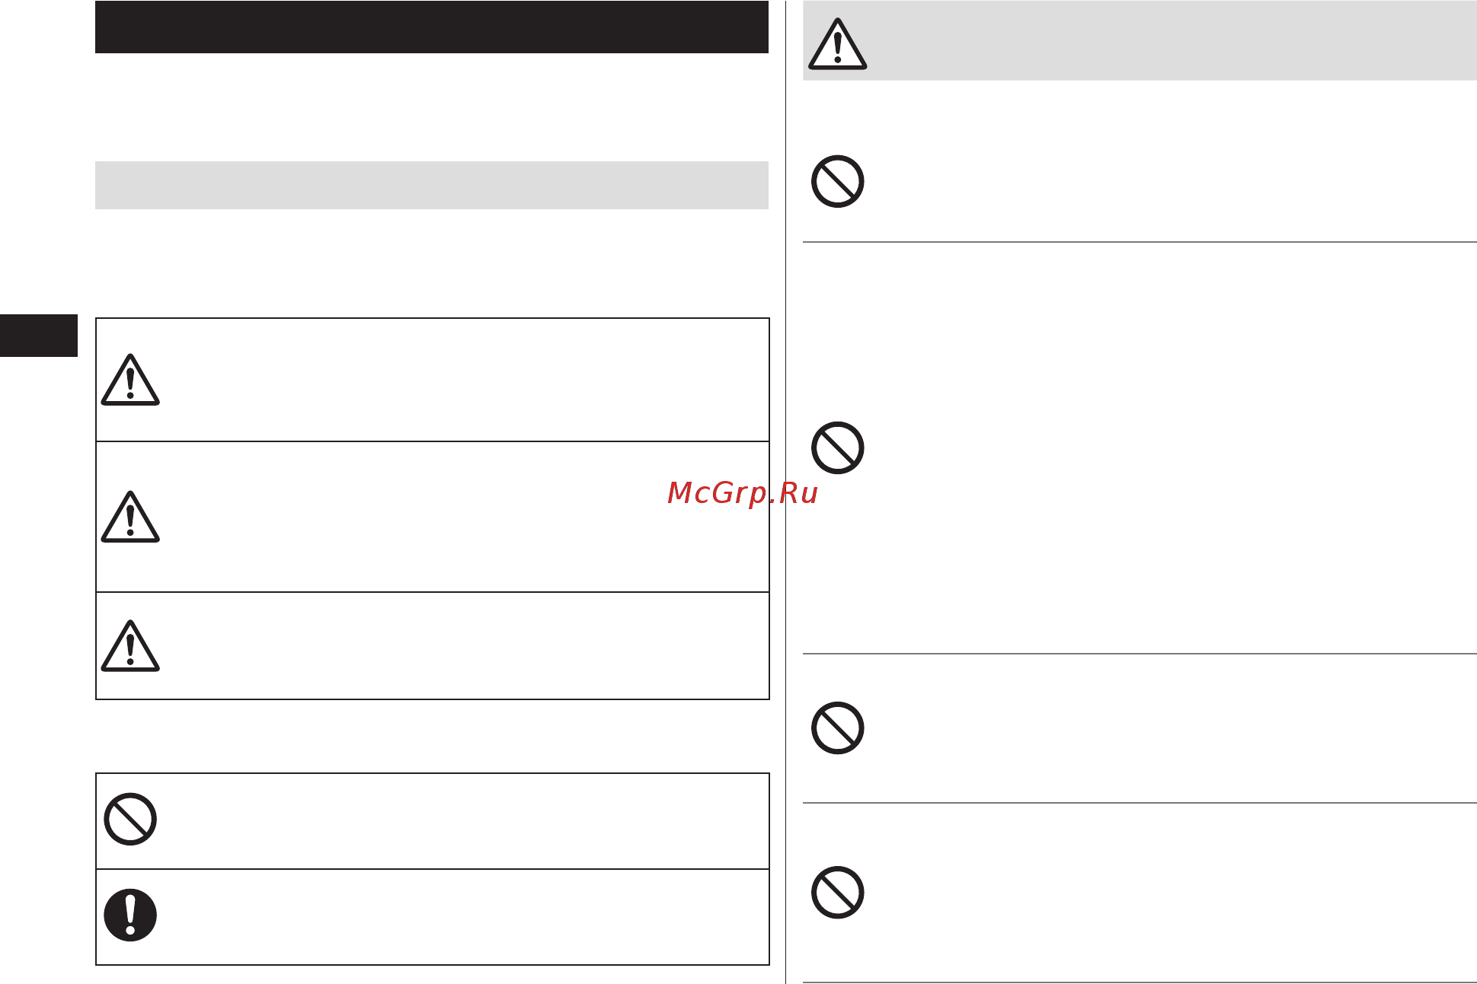The image size is (1477, 984).
Task: Select the first warning triangle in the three-row table
Action: tap(130, 380)
